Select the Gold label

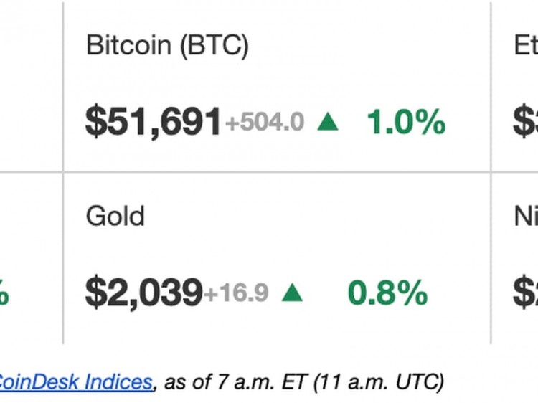tap(115, 216)
